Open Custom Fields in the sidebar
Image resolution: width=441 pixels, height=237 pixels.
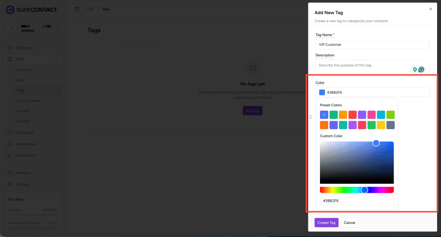click(x=28, y=100)
